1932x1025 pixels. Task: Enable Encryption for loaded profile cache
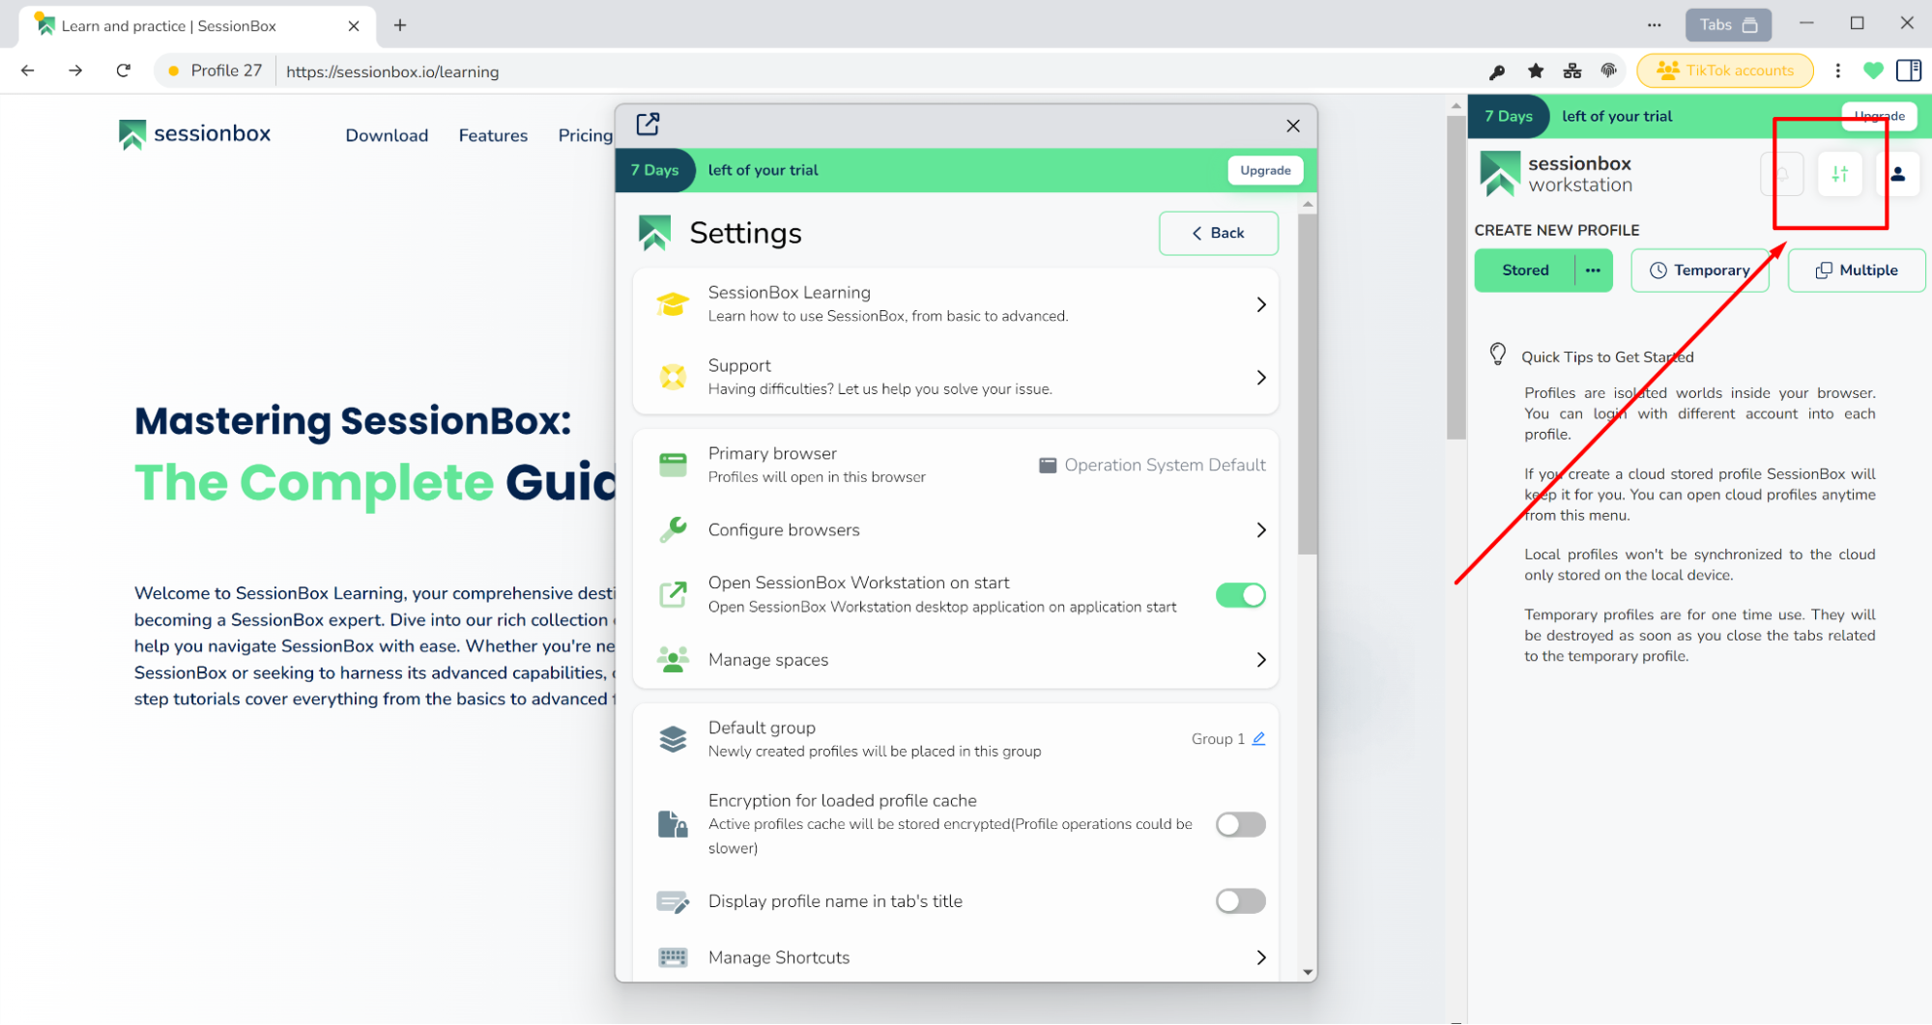(1240, 824)
